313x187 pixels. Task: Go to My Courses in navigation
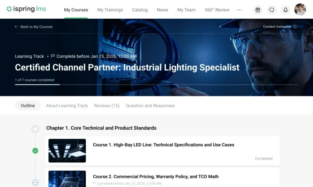[x=76, y=10]
